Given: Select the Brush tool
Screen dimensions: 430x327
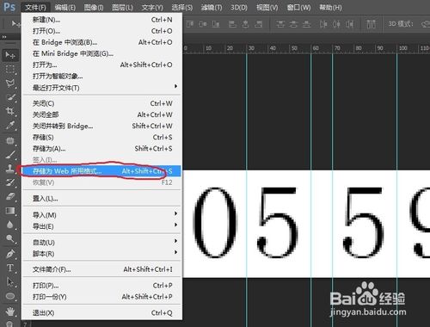Looking at the screenshot, I should coord(10,155).
